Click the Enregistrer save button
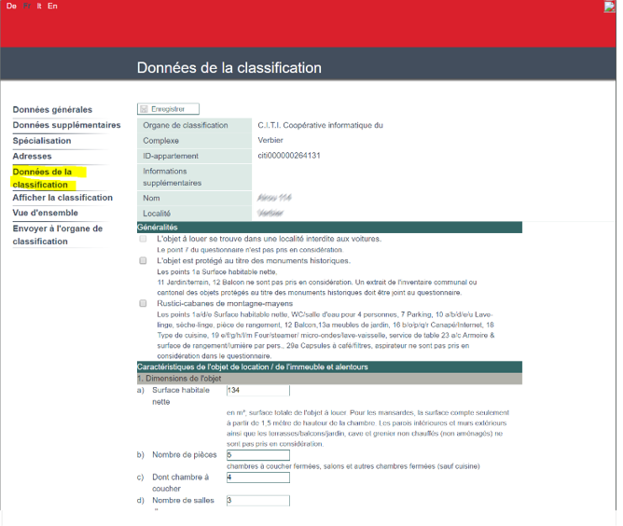 click(168, 109)
